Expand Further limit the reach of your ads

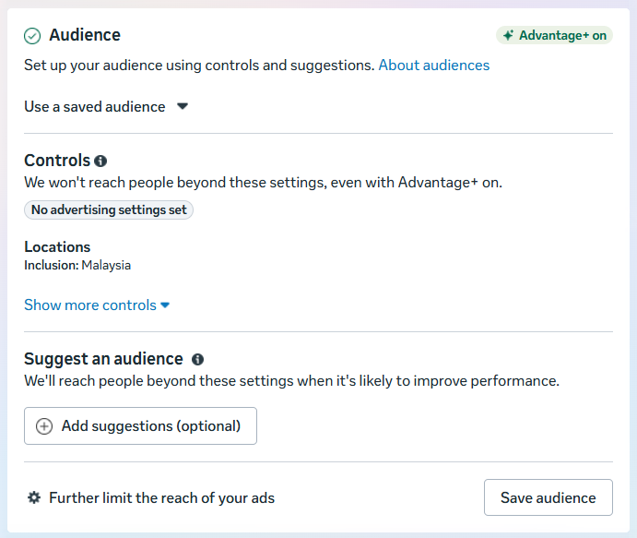[x=161, y=497]
